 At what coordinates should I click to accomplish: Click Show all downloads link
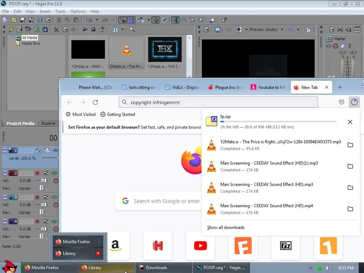pyautogui.click(x=226, y=227)
